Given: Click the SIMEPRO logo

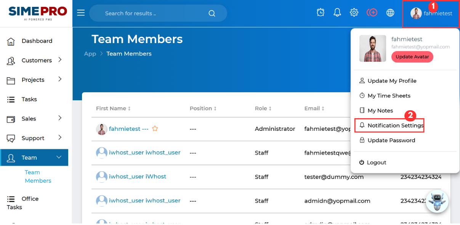Looking at the screenshot, I should pos(38,13).
